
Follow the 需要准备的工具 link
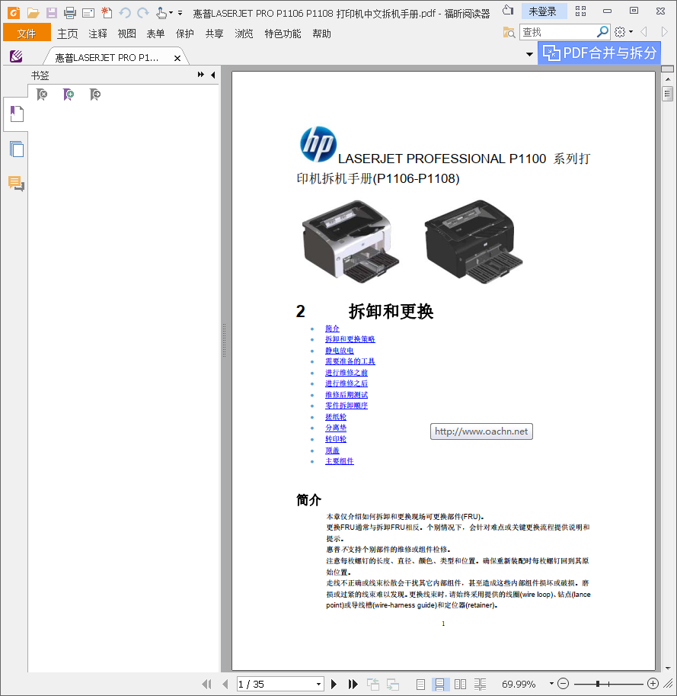coord(350,361)
